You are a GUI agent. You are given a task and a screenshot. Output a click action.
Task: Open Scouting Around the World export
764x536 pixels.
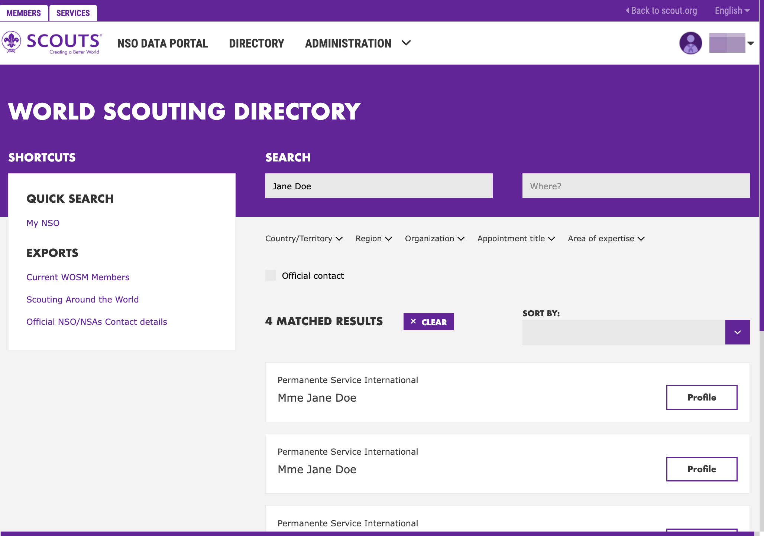82,300
